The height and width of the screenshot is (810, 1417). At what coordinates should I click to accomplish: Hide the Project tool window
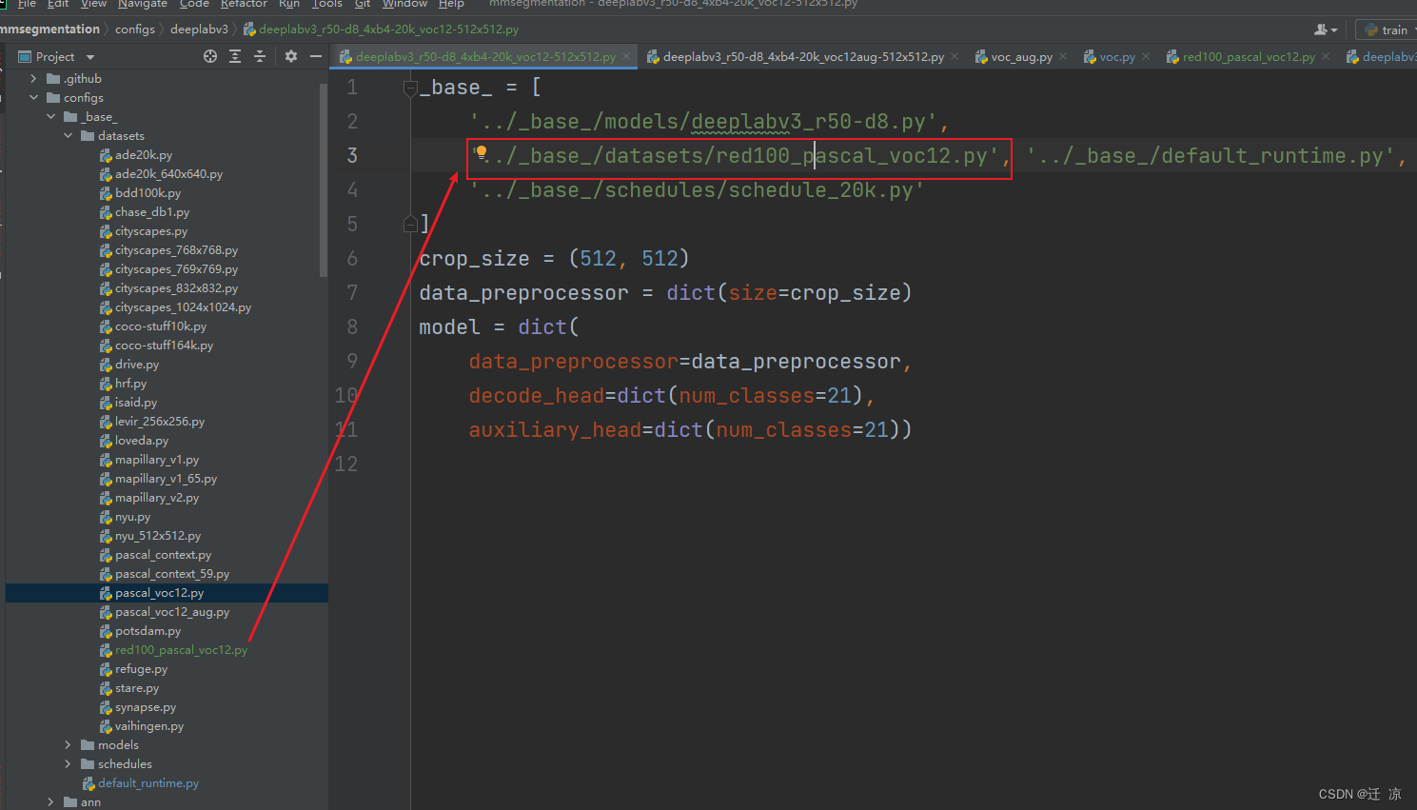coord(316,57)
